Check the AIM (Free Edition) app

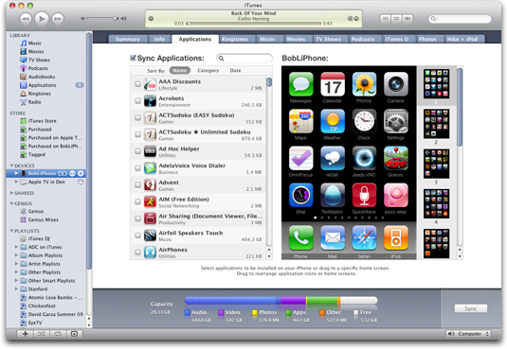click(x=137, y=201)
